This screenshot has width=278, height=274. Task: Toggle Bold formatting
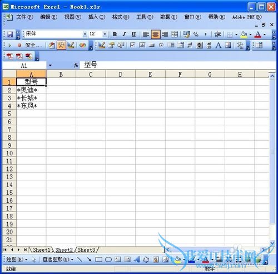tap(115, 35)
